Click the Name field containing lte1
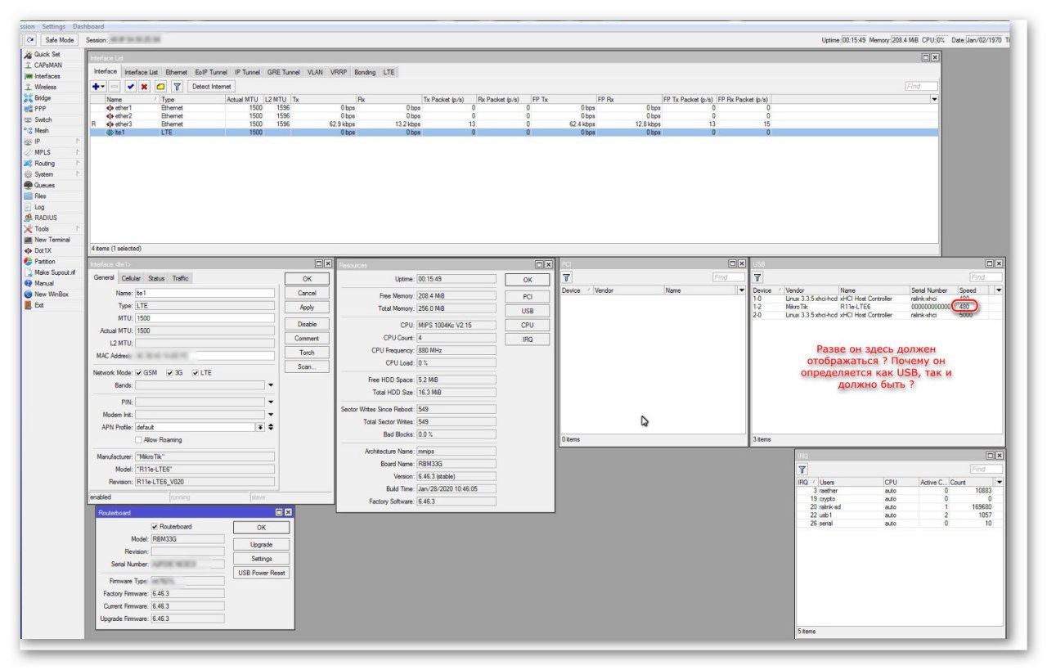The width and height of the screenshot is (1047, 670). click(205, 293)
